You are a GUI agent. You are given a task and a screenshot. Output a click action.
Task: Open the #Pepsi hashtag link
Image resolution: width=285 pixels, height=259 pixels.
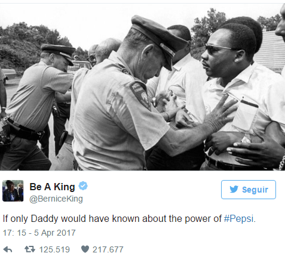(239, 218)
